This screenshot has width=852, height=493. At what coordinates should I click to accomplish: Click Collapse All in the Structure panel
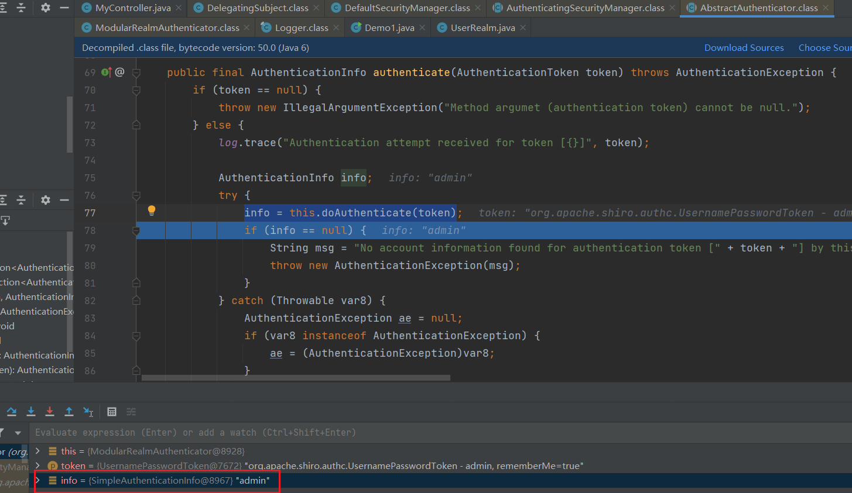click(21, 200)
